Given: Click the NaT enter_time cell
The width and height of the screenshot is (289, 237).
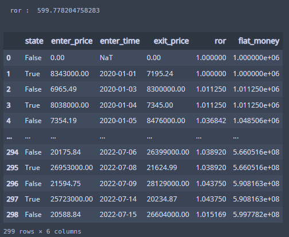Looking at the screenshot, I should tap(106, 58).
